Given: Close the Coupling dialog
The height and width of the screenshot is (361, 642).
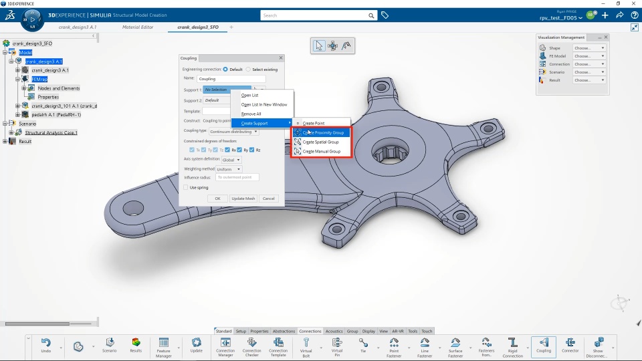Looking at the screenshot, I should pyautogui.click(x=281, y=57).
